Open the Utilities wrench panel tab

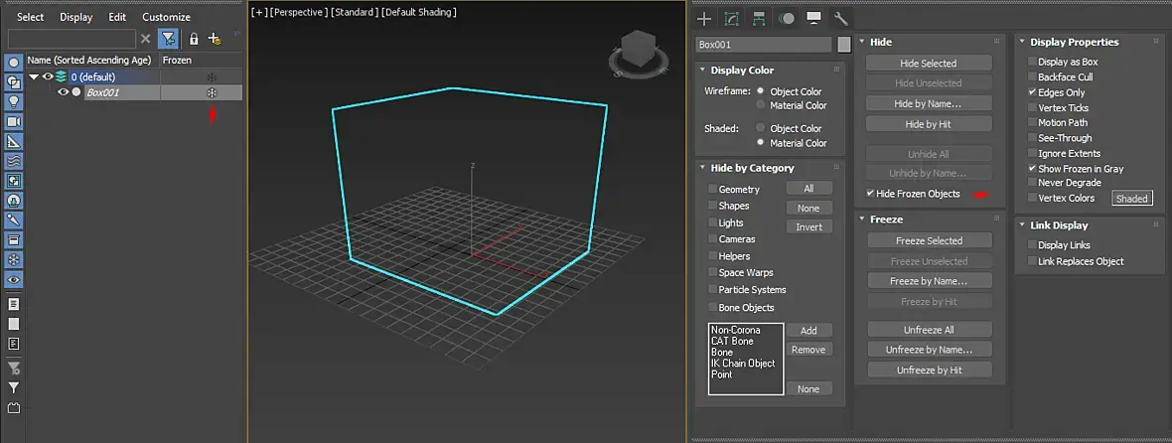840,19
